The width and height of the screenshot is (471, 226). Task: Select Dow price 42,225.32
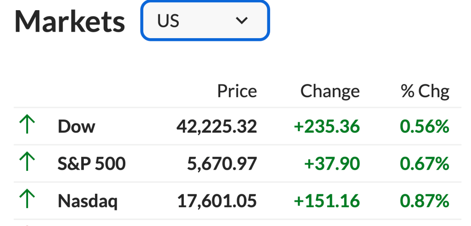pyautogui.click(x=217, y=127)
